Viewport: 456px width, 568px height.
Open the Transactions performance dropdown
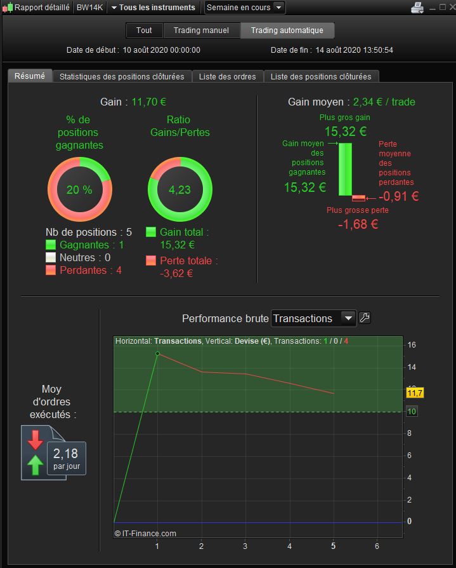pyautogui.click(x=313, y=318)
